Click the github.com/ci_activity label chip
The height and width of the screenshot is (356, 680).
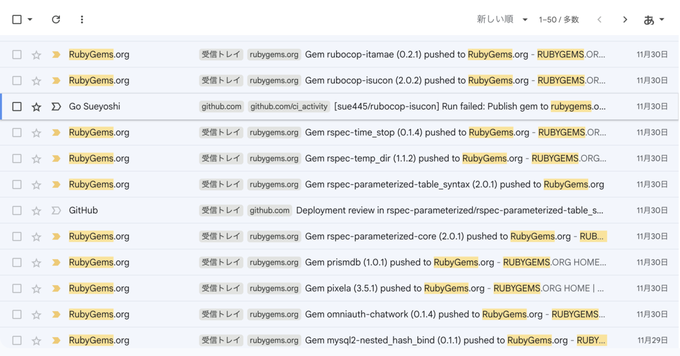pos(289,106)
